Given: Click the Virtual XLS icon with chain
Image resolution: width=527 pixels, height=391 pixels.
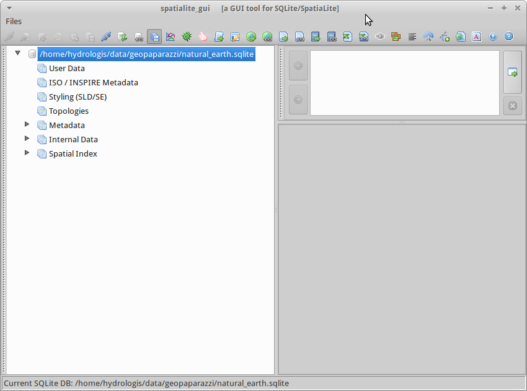Looking at the screenshot, I should [x=364, y=37].
